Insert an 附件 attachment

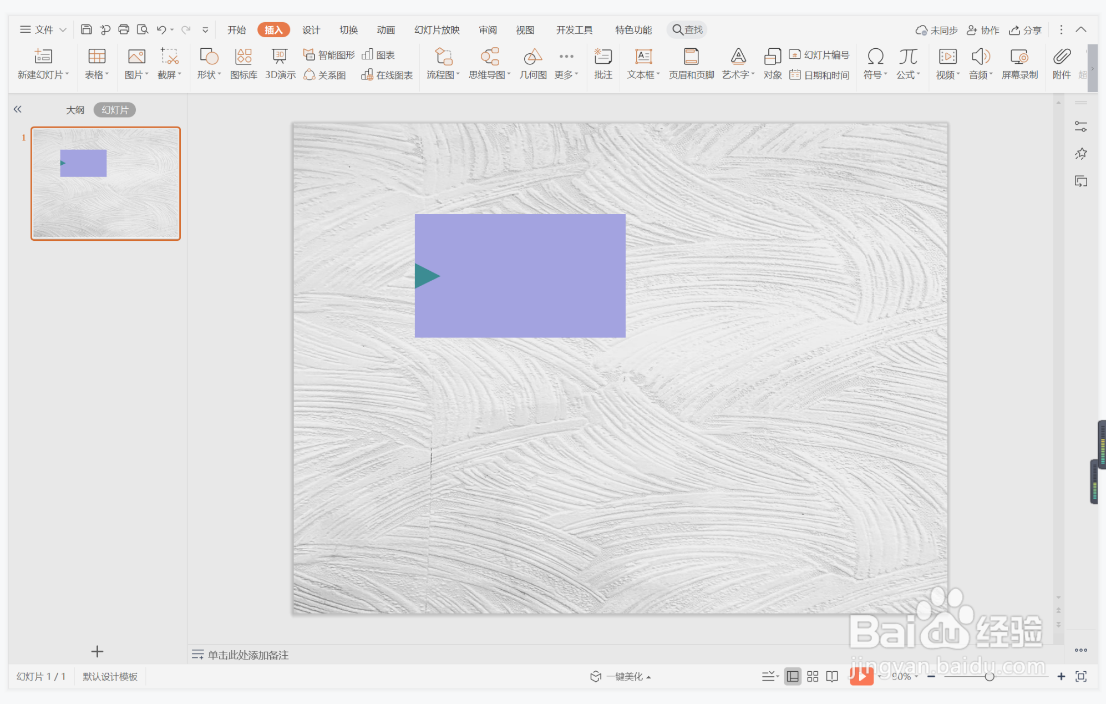(1062, 64)
